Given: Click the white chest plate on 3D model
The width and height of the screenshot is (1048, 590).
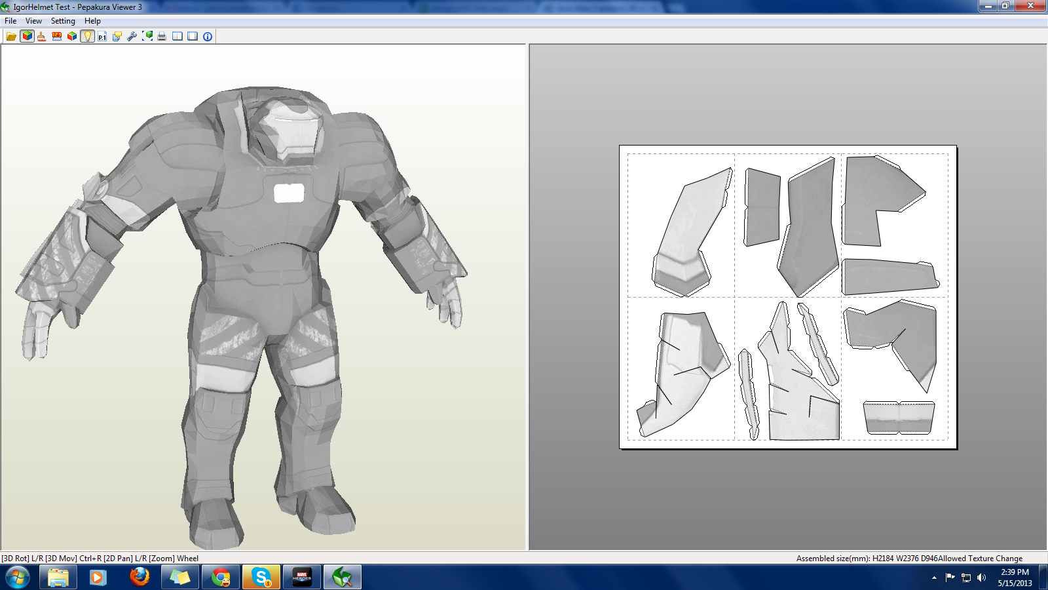Looking at the screenshot, I should (x=289, y=193).
